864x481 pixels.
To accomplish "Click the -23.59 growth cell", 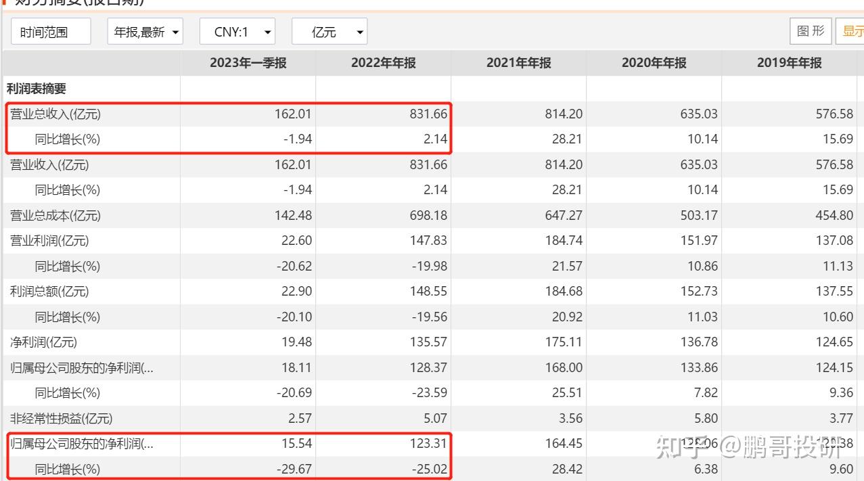I will (x=430, y=393).
